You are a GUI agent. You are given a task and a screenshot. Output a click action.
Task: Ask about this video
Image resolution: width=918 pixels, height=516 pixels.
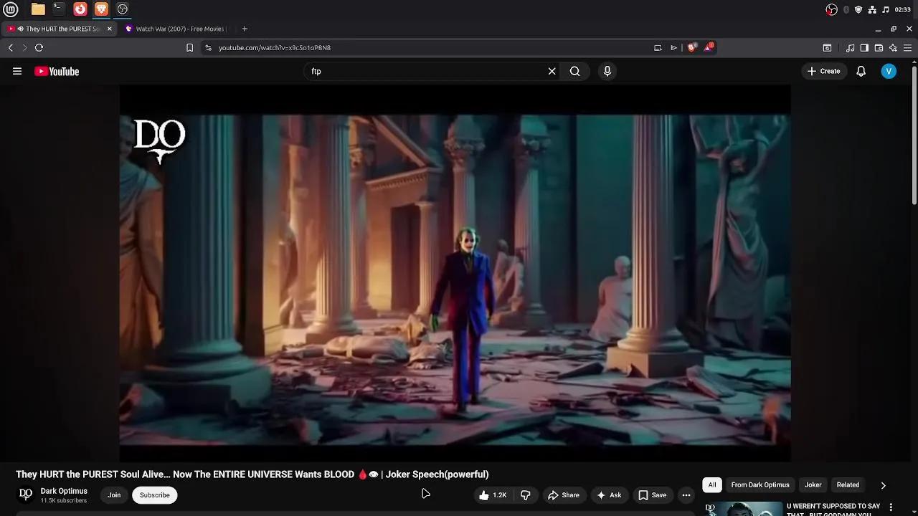[x=608, y=495]
